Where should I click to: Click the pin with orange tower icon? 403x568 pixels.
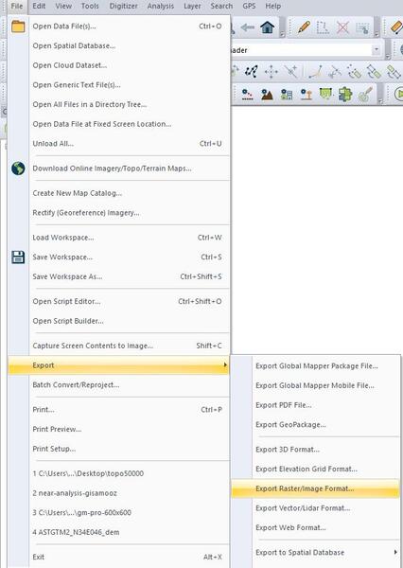point(306,94)
